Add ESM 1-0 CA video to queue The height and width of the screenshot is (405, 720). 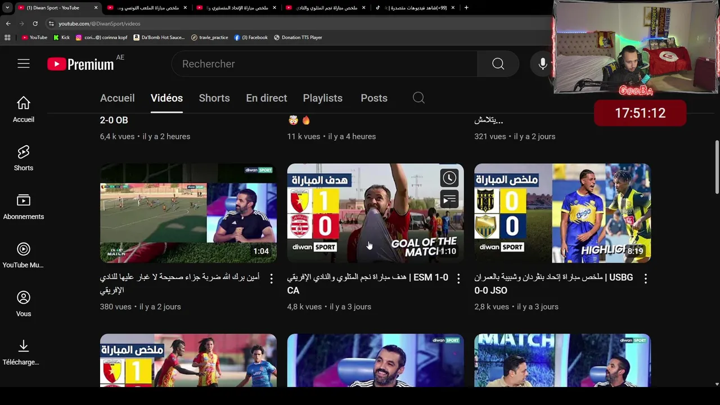click(x=449, y=199)
